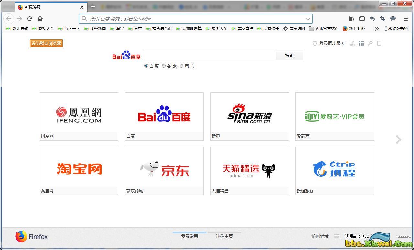Open 天猫聚划算 bookmark

click(x=189, y=29)
